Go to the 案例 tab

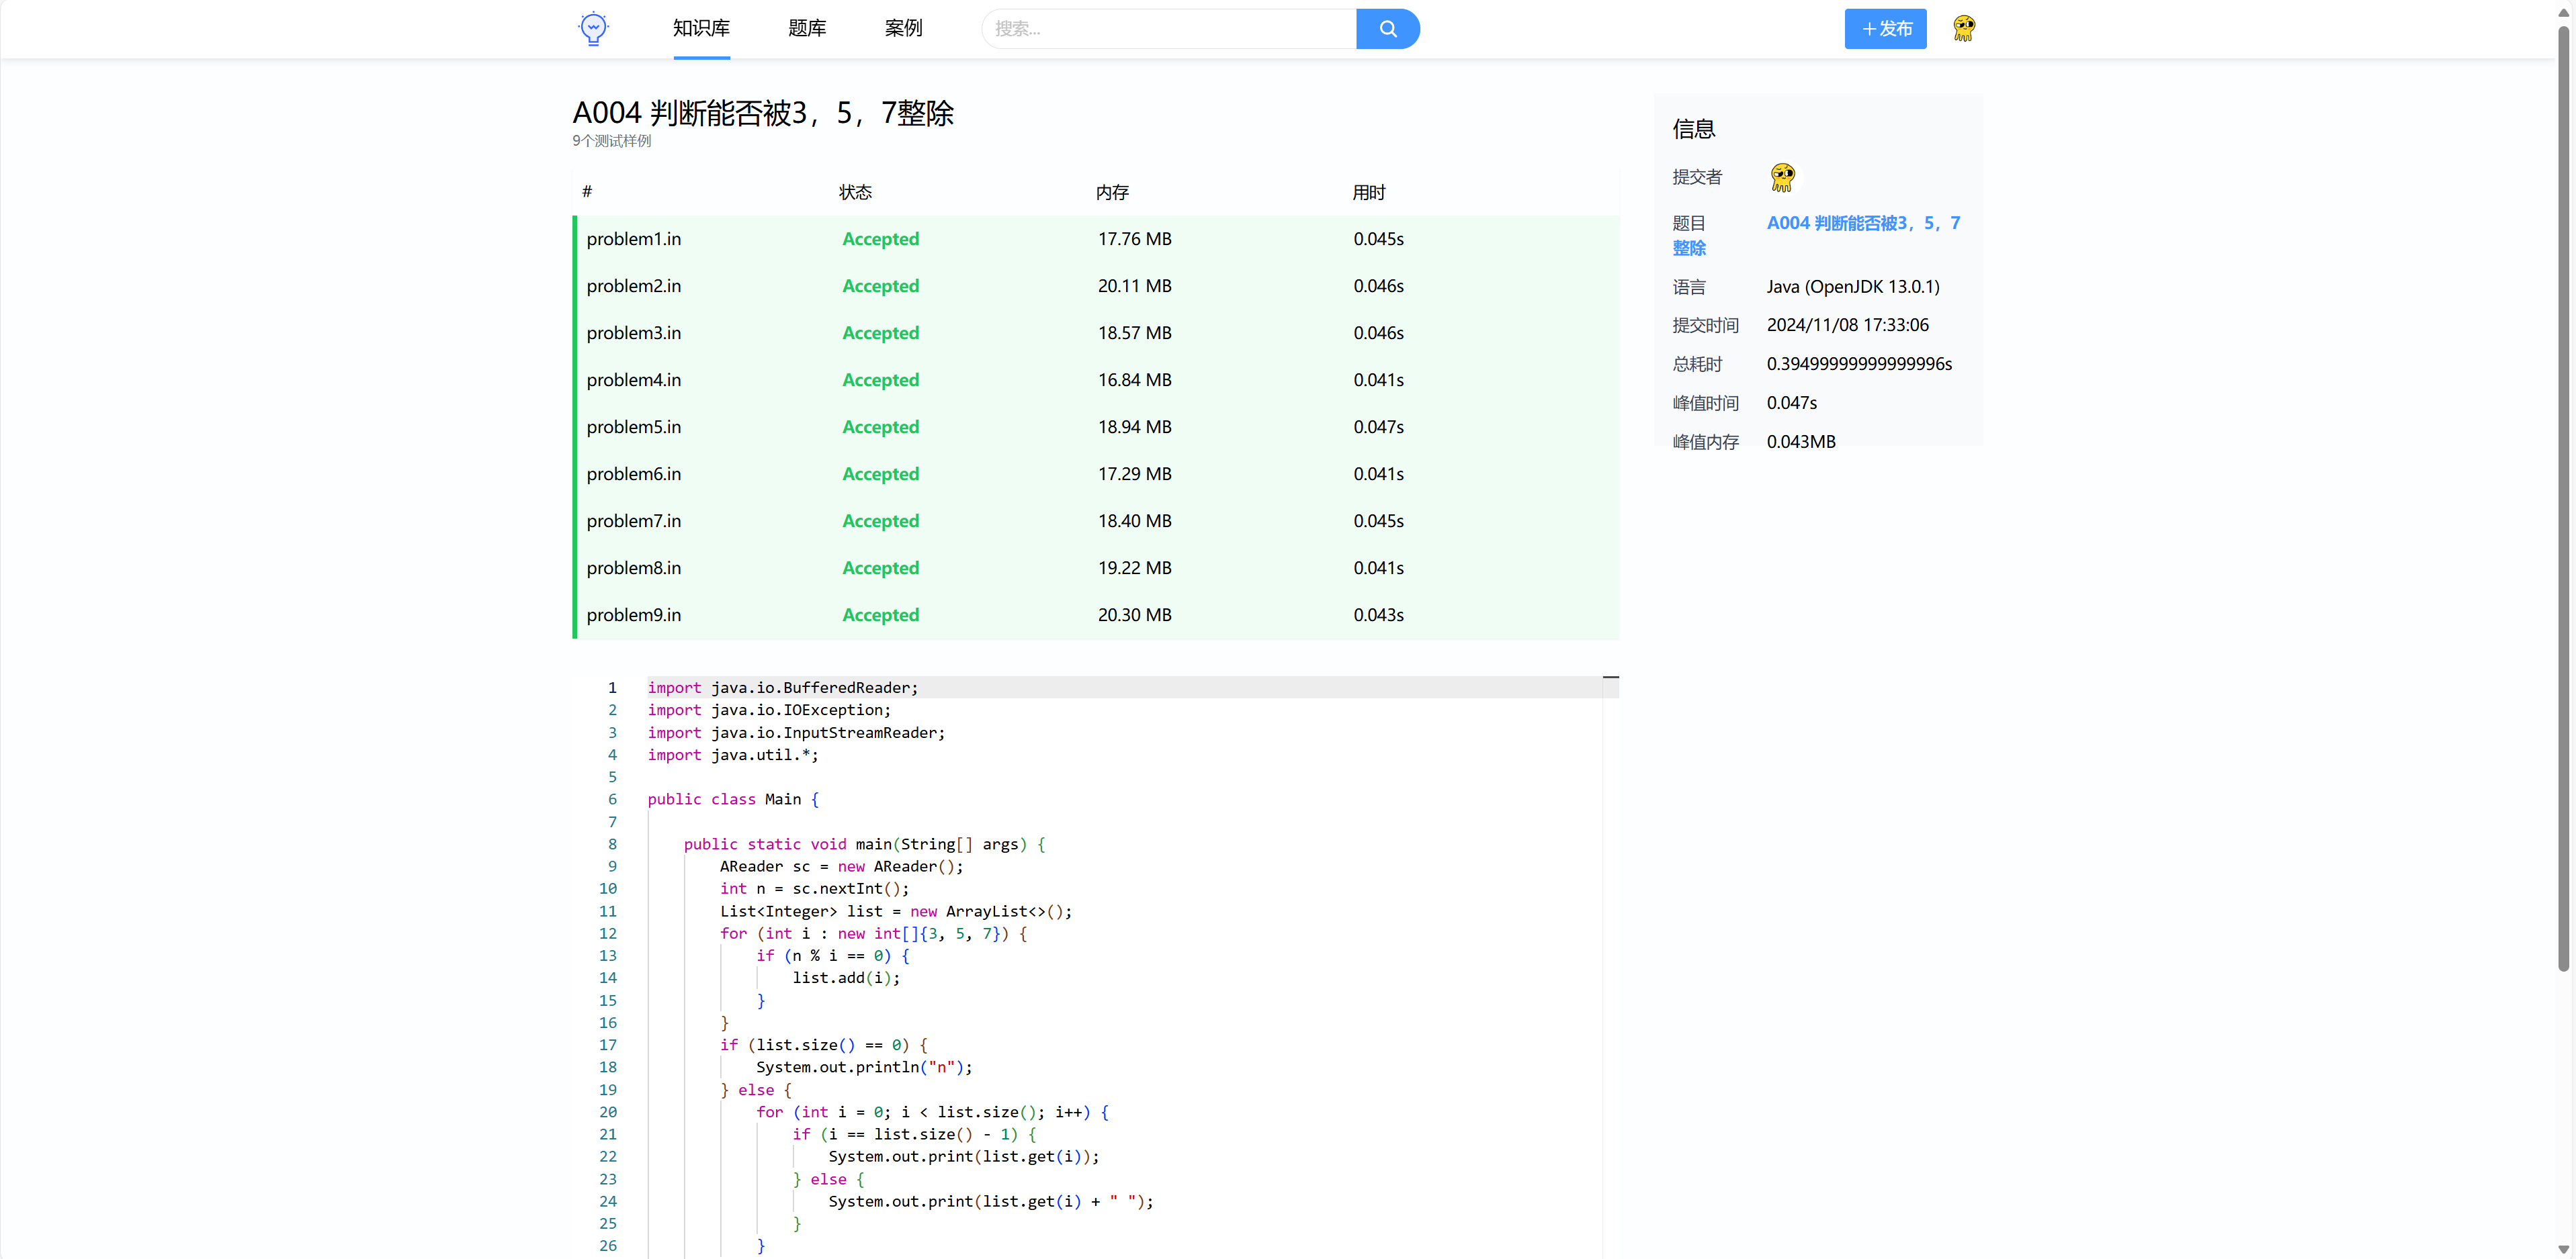[903, 29]
